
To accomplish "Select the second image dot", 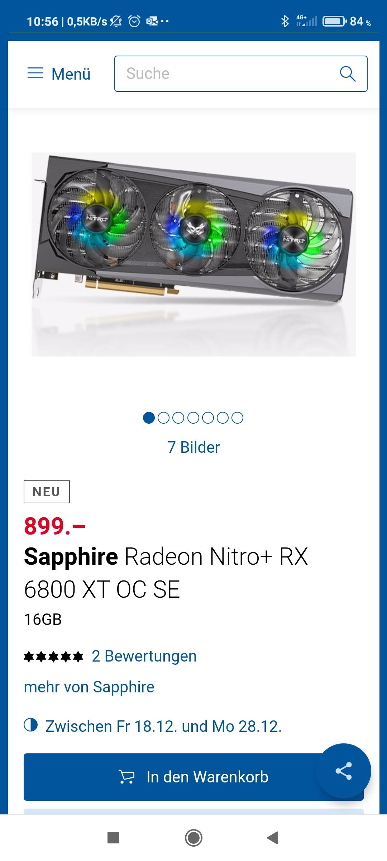I will click(x=163, y=418).
